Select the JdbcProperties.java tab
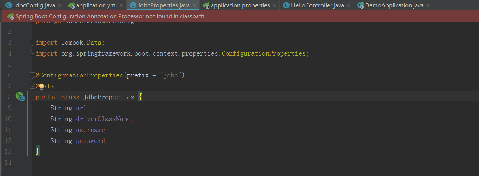Screen dimensions: 479x176 [x=164, y=5]
